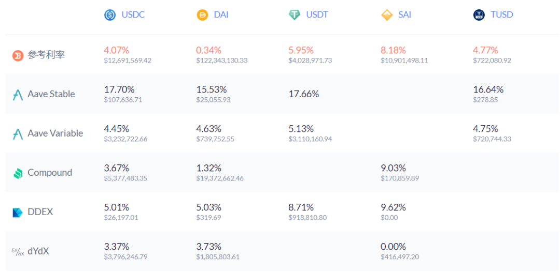Image resolution: width=560 pixels, height=272 pixels.
Task: Click the 5.03% DDEX DAI rate
Action: tap(208, 207)
